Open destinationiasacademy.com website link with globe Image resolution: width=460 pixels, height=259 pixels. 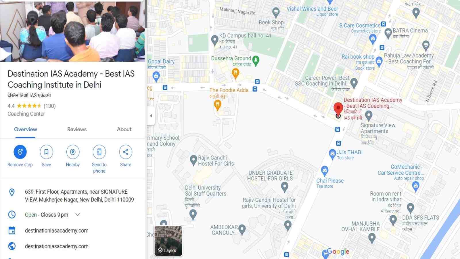(x=57, y=246)
